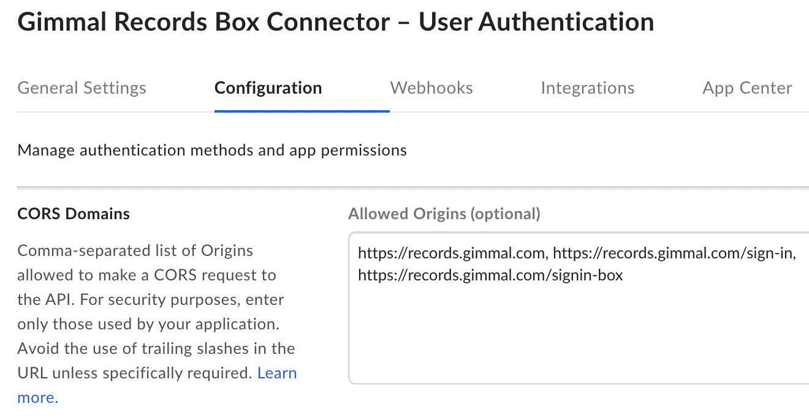Click the trailing slashes warning sentence

click(x=156, y=348)
